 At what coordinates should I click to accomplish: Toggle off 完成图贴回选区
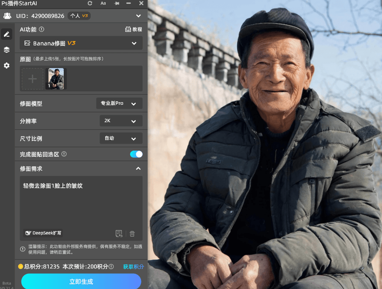point(136,154)
